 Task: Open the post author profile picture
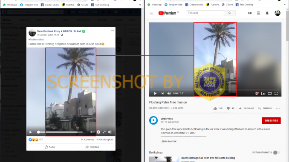coord(32,33)
